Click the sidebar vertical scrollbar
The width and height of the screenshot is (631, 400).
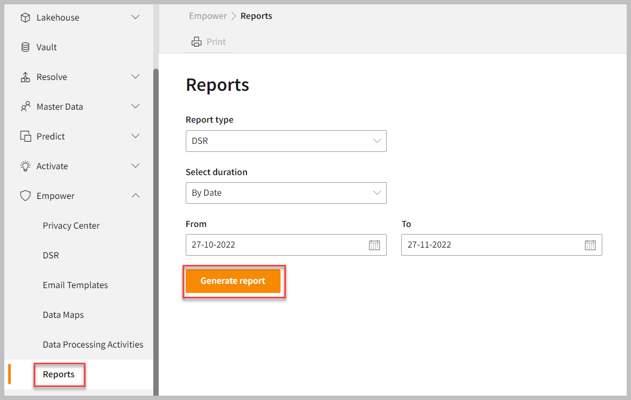pyautogui.click(x=156, y=216)
